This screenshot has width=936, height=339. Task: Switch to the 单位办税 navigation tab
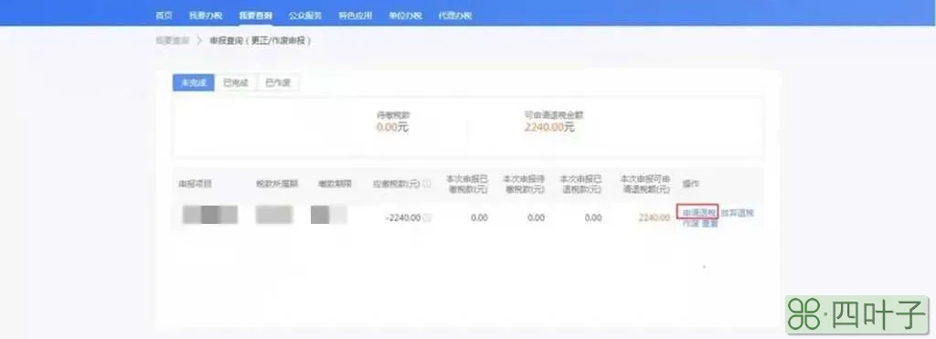[x=405, y=16]
